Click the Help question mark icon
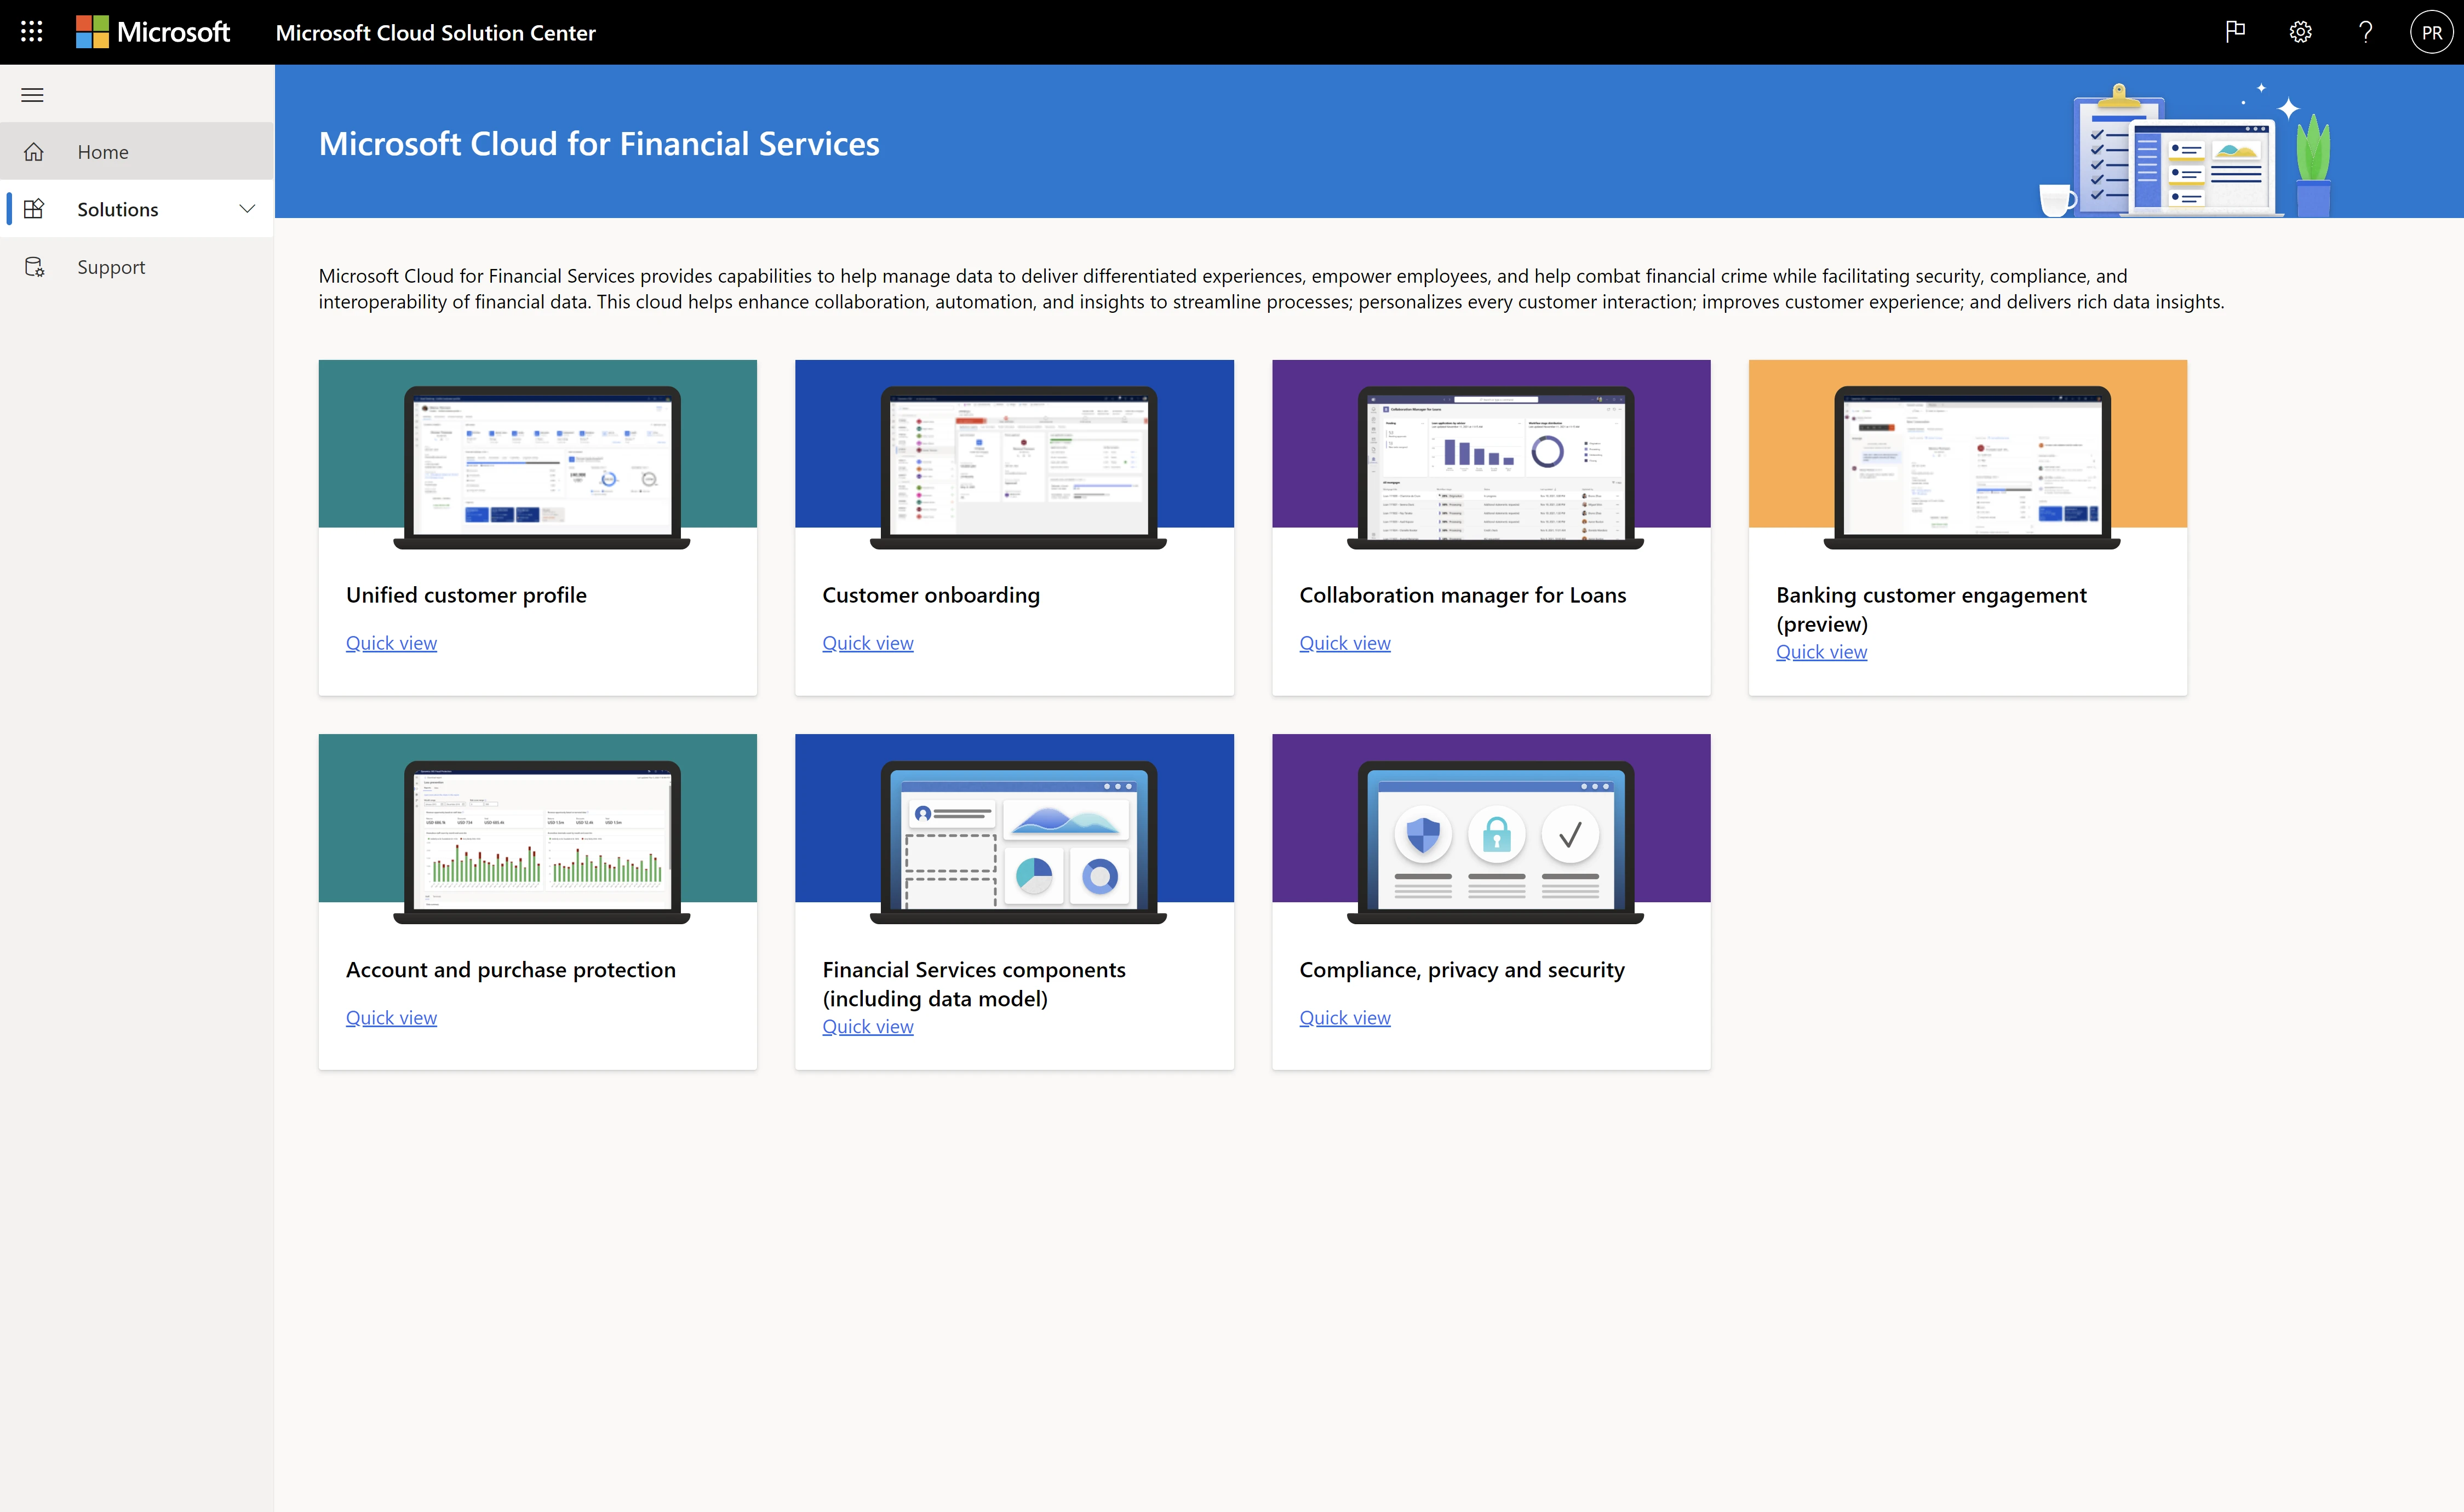This screenshot has height=1512, width=2464. point(2365,31)
